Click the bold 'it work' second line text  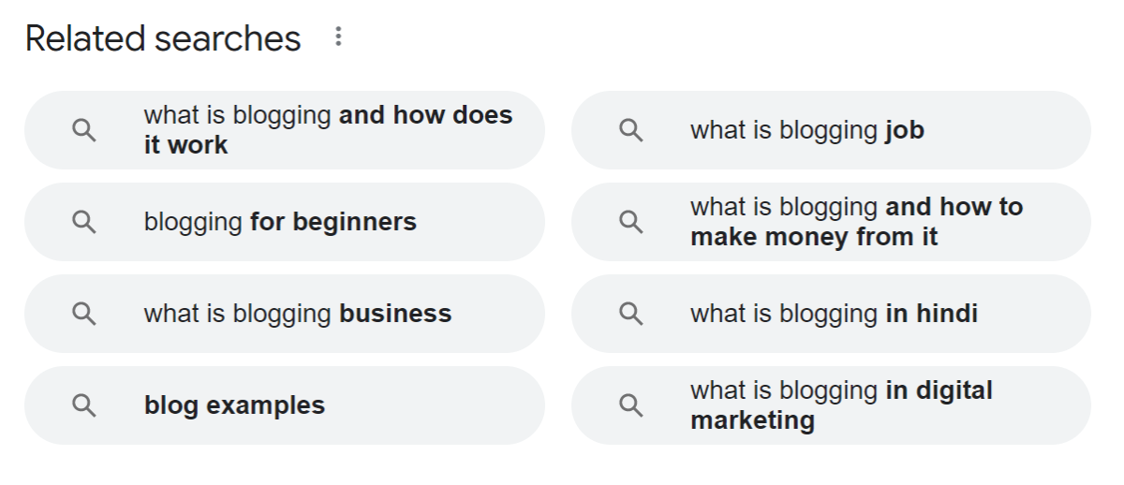click(x=185, y=145)
